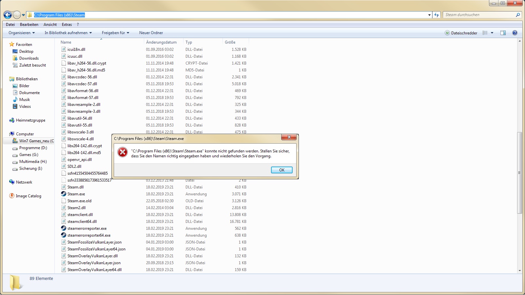
Task: Open the Extras menu
Action: coord(67,25)
